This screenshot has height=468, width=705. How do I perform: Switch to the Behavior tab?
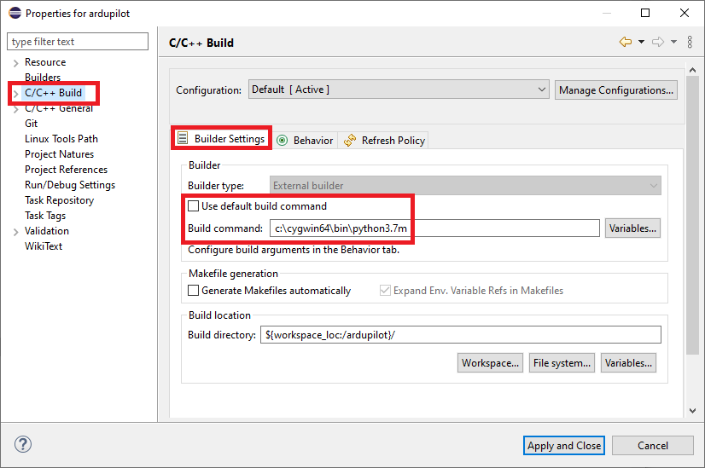305,141
